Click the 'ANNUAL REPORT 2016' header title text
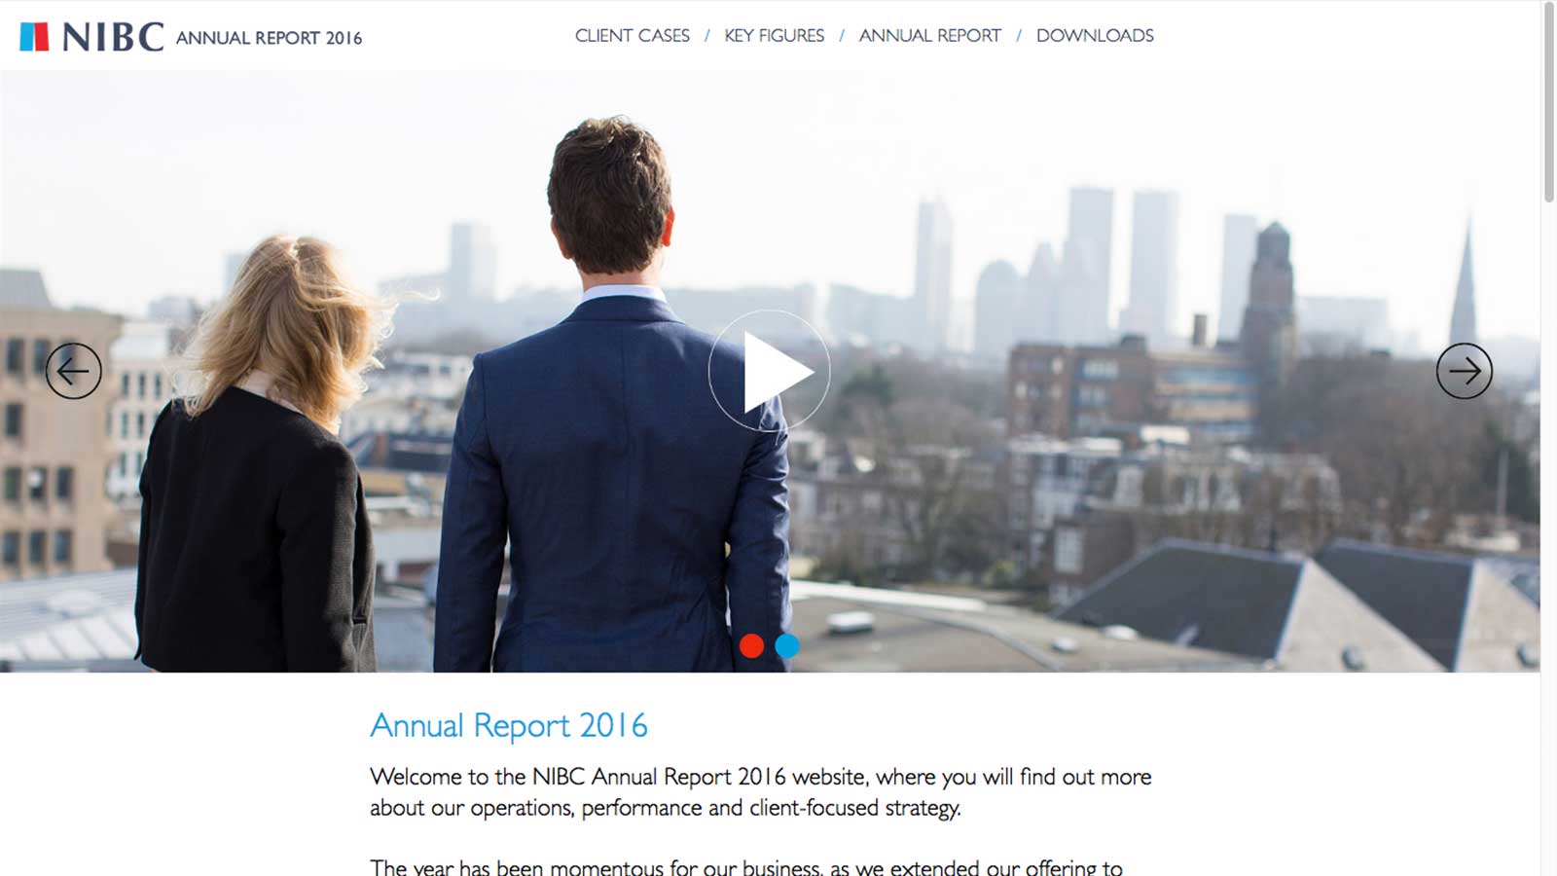 pyautogui.click(x=269, y=38)
